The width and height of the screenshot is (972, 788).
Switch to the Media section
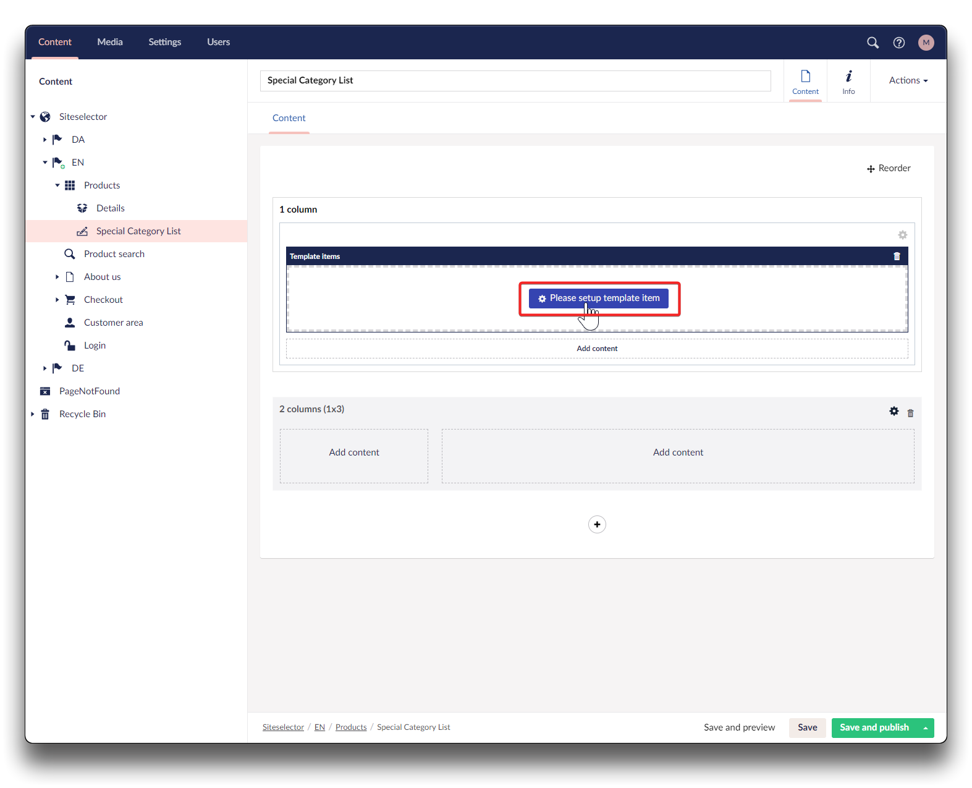point(110,42)
